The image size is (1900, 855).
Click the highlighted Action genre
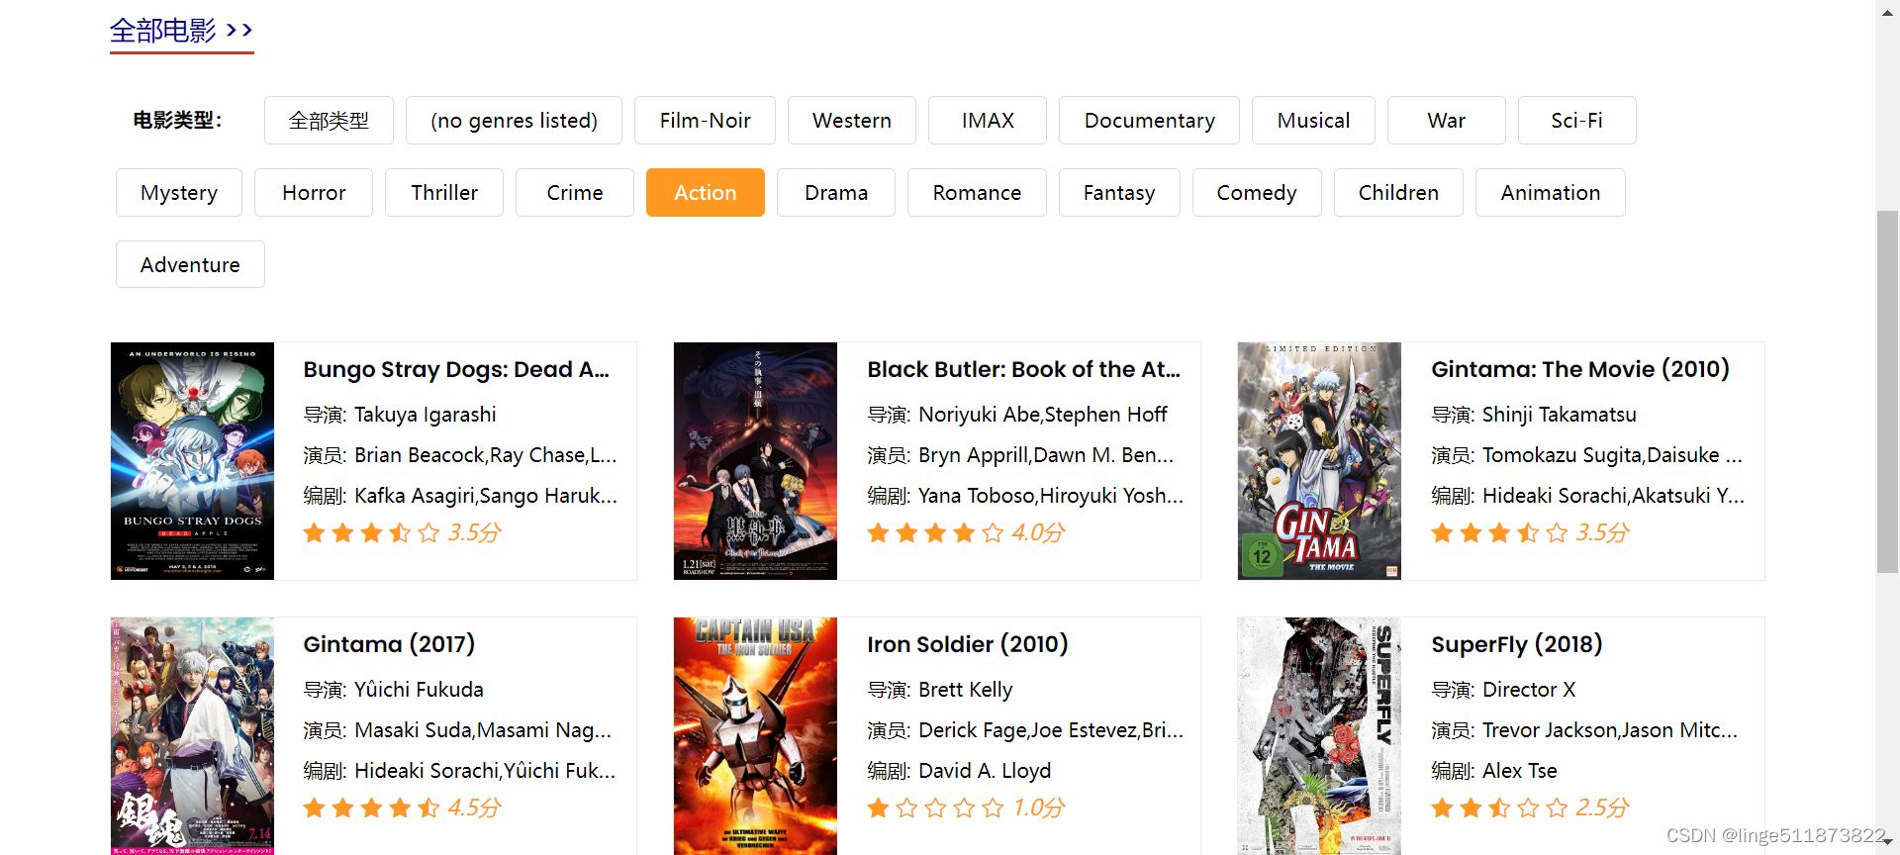[706, 193]
